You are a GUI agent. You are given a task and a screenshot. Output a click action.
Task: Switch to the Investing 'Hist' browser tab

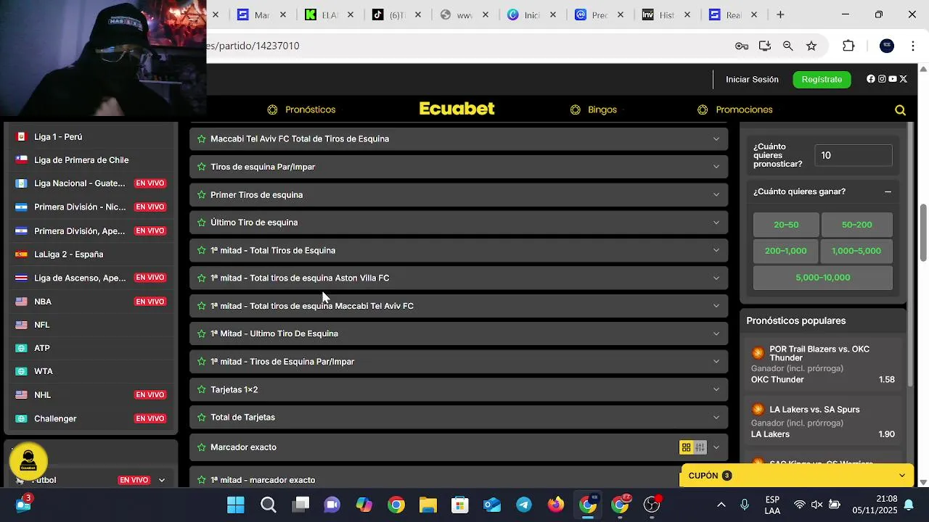tap(666, 14)
